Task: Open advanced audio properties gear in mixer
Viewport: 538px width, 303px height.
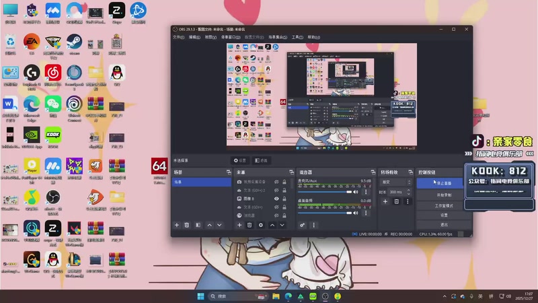Action: click(x=302, y=225)
